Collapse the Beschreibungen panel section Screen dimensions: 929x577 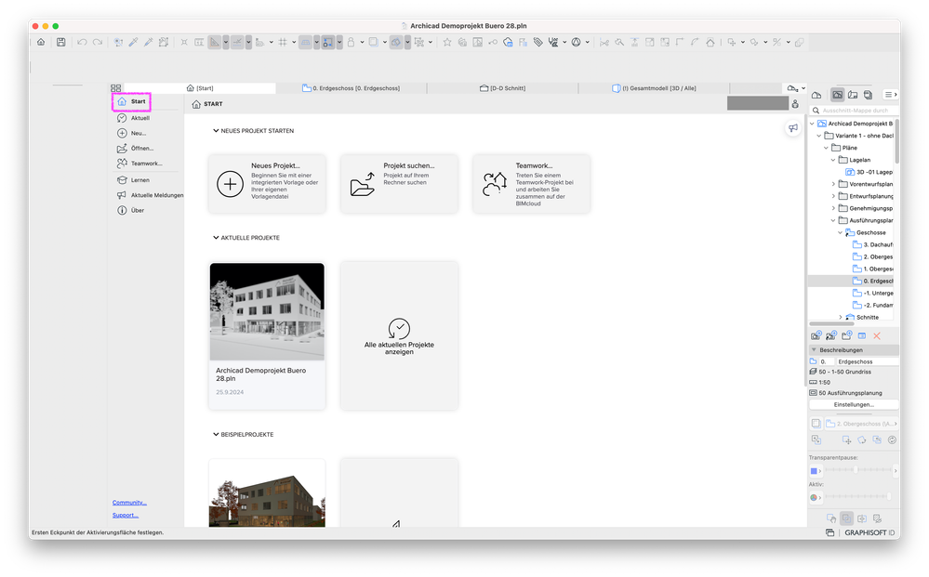click(814, 349)
